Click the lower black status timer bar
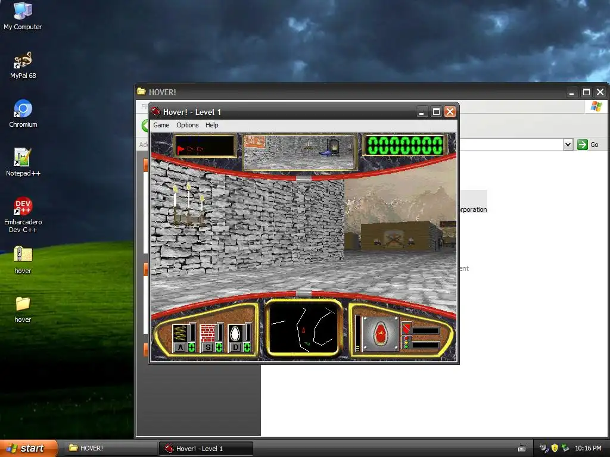610x457 pixels. point(425,345)
